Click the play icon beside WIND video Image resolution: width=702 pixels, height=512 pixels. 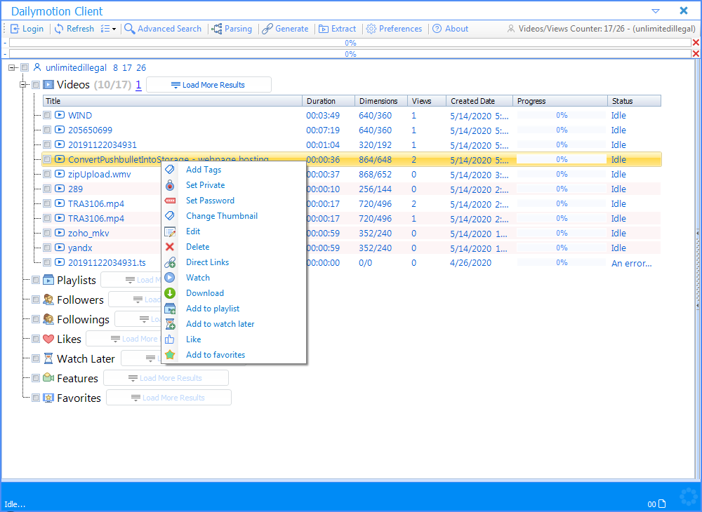point(60,115)
